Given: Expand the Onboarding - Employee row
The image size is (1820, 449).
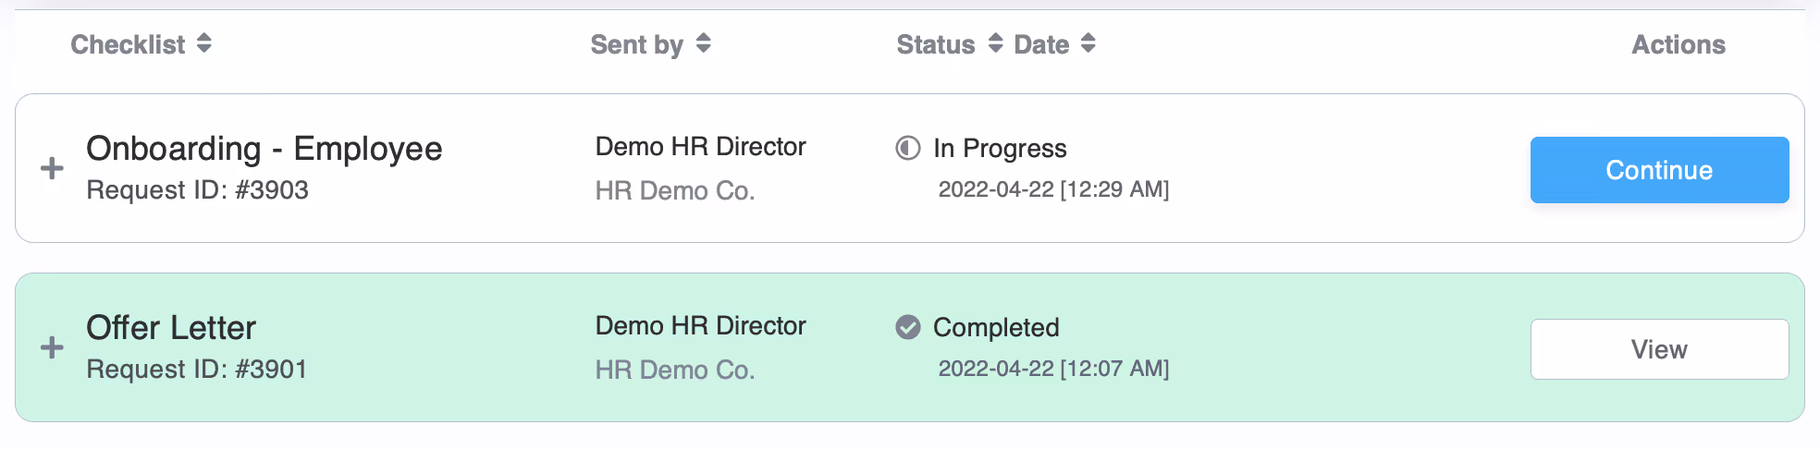Looking at the screenshot, I should point(52,168).
